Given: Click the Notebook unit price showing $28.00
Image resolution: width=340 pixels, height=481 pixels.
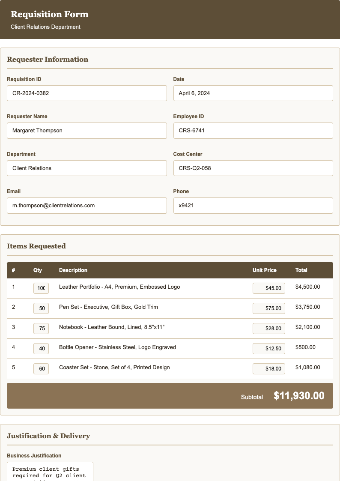Looking at the screenshot, I should [x=268, y=328].
